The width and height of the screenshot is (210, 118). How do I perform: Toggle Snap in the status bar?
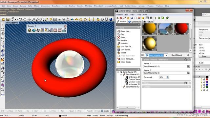pyautogui.click(x=89, y=115)
